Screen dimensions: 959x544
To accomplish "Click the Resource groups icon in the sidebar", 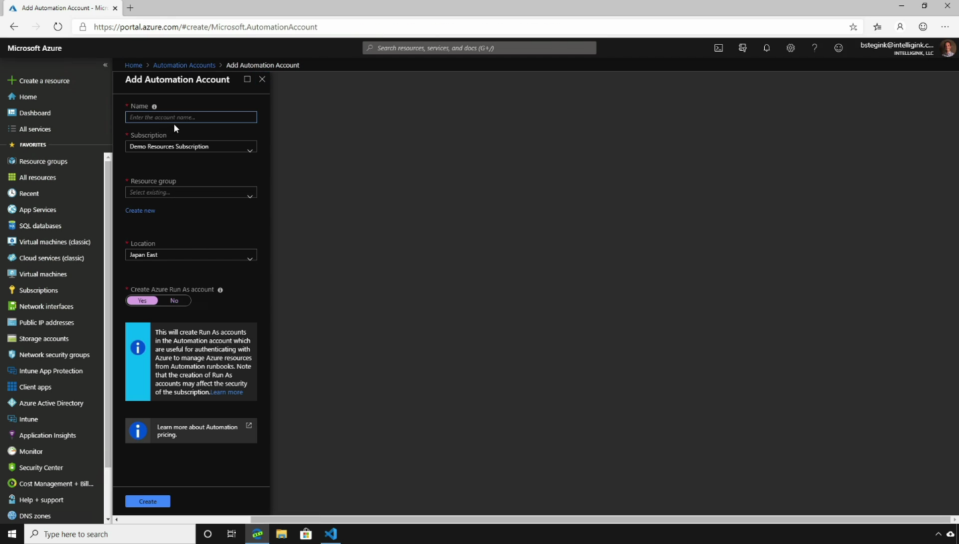I will [11, 161].
